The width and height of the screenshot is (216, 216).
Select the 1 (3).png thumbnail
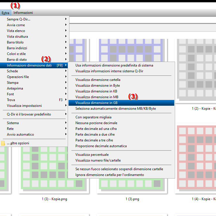click(x=132, y=186)
